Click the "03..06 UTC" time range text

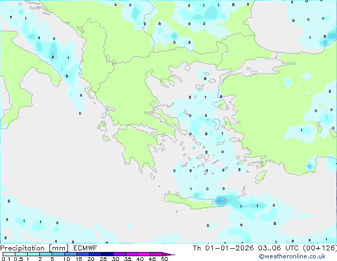coord(278,248)
